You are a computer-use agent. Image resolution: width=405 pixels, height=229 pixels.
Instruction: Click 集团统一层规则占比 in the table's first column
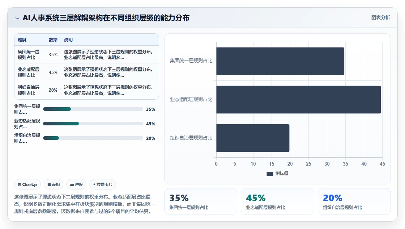click(x=29, y=55)
